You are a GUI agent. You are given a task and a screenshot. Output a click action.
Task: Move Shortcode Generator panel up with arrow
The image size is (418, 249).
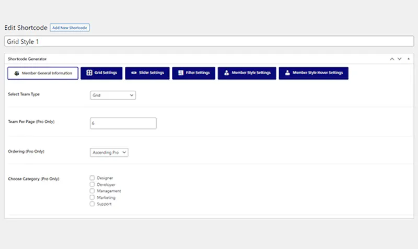[392, 59]
